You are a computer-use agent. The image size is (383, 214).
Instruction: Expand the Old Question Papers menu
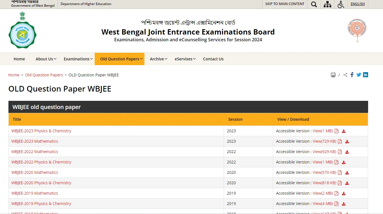pyautogui.click(x=119, y=59)
